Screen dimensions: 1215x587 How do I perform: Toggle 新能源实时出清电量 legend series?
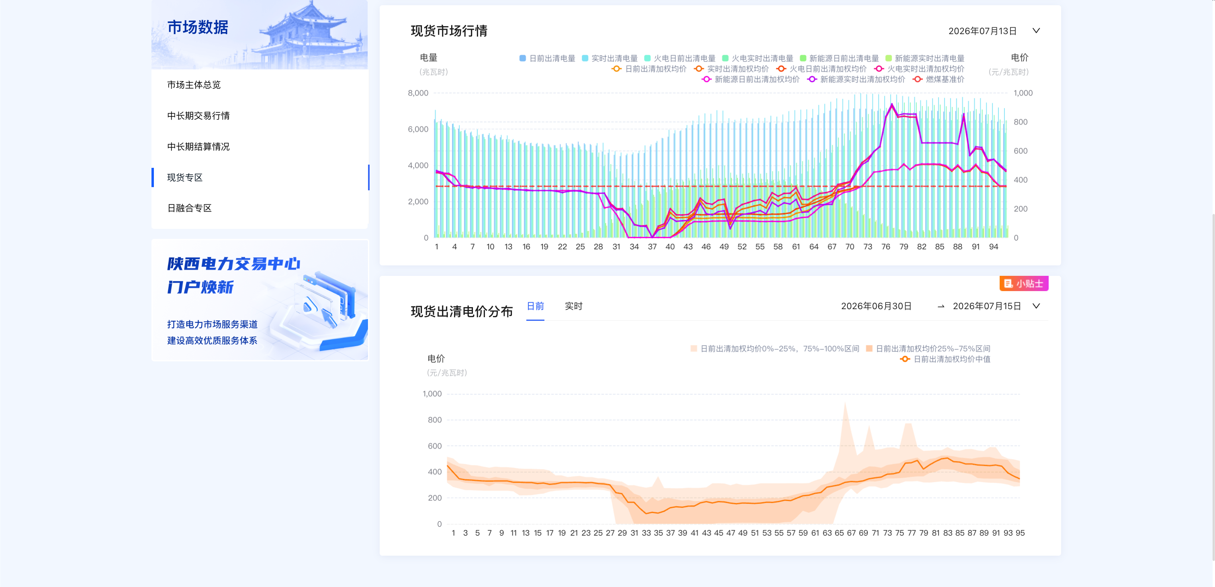(x=925, y=59)
